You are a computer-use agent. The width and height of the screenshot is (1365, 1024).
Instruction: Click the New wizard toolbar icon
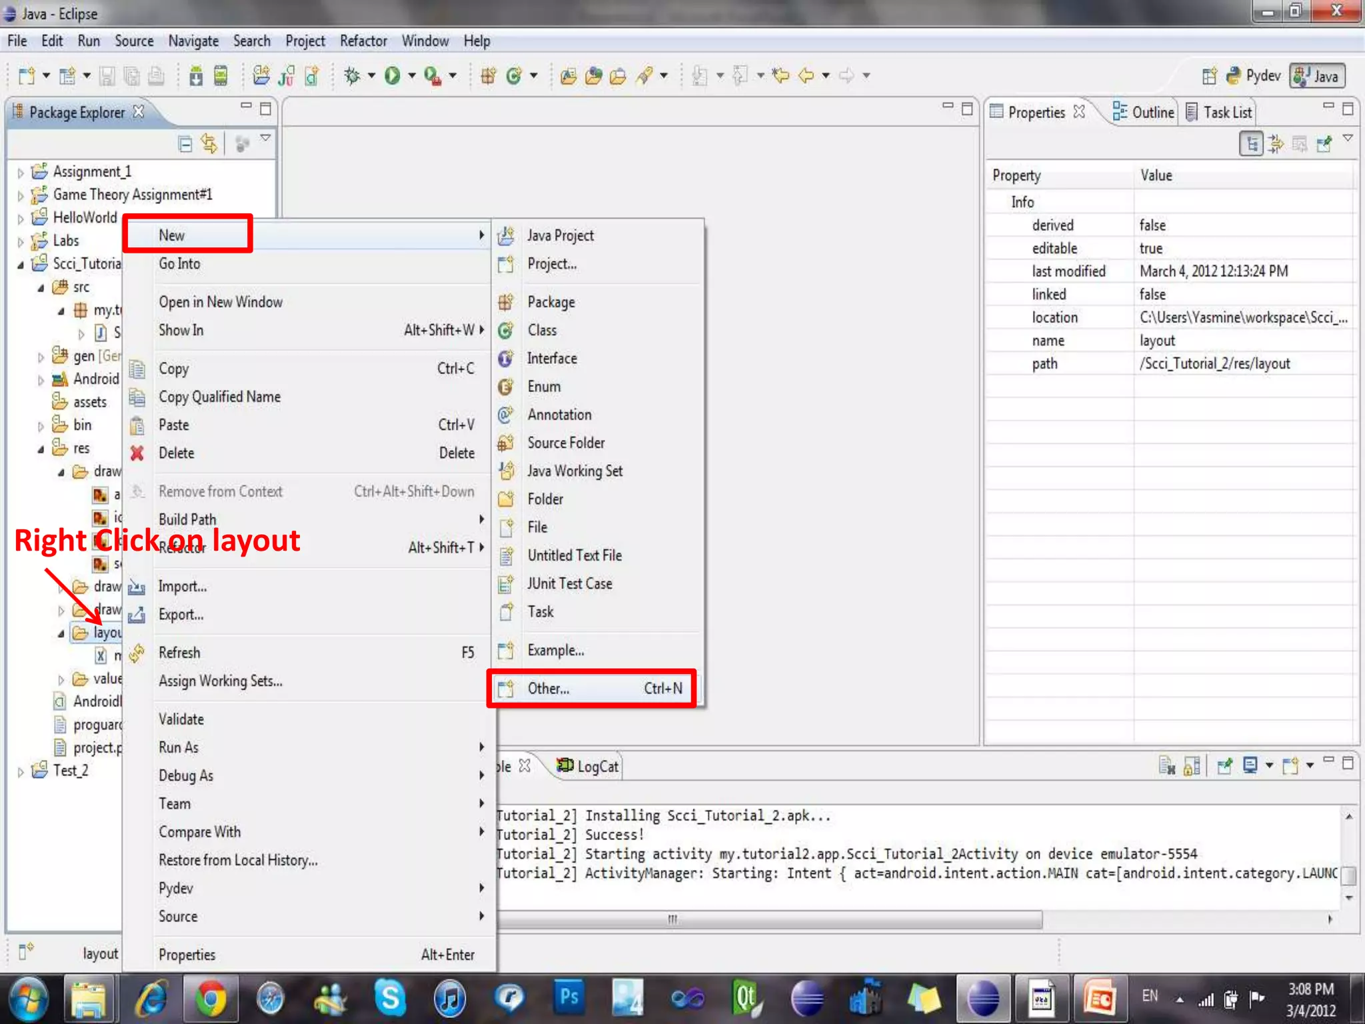(27, 75)
